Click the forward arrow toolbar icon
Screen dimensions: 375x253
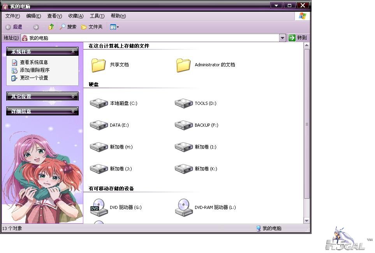click(x=36, y=27)
